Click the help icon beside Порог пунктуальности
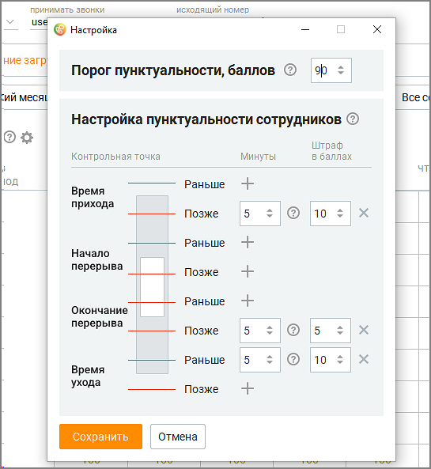This screenshot has height=469, width=431. pyautogui.click(x=290, y=70)
